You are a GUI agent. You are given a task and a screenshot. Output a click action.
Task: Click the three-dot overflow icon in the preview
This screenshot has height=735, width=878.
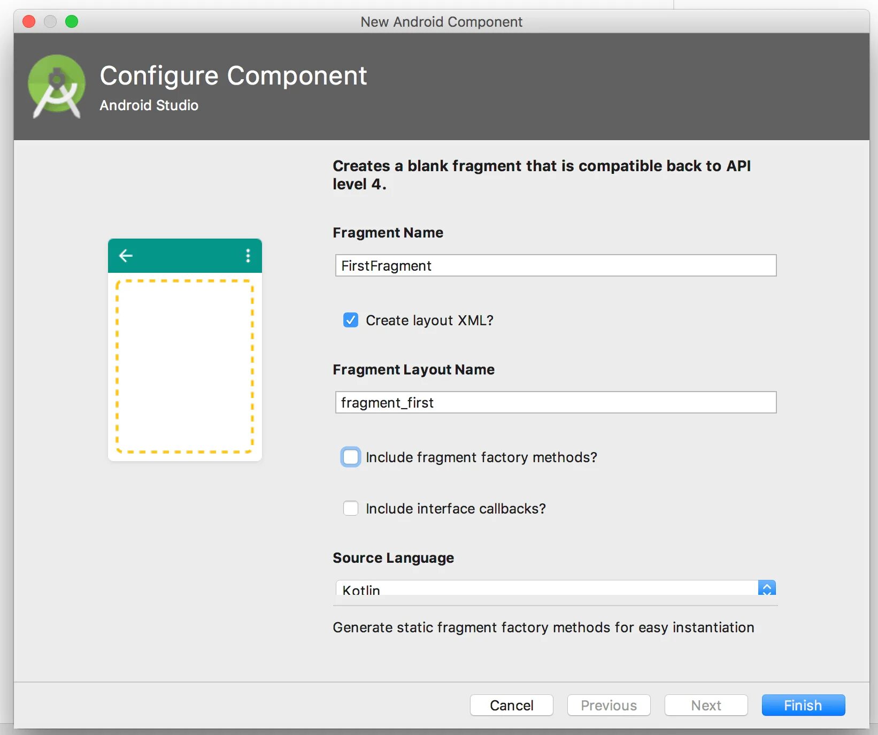point(248,256)
